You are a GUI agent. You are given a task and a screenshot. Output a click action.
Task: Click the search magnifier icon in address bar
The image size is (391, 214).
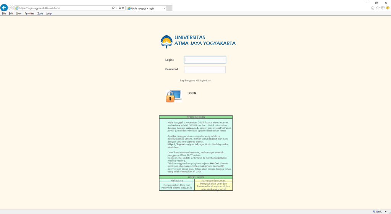[x=113, y=8]
